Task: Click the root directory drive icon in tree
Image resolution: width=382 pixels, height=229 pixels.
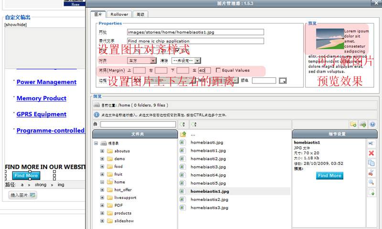Action: tap(104, 143)
